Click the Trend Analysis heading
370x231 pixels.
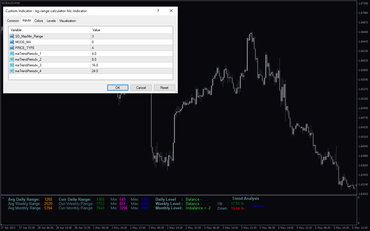tap(246, 199)
